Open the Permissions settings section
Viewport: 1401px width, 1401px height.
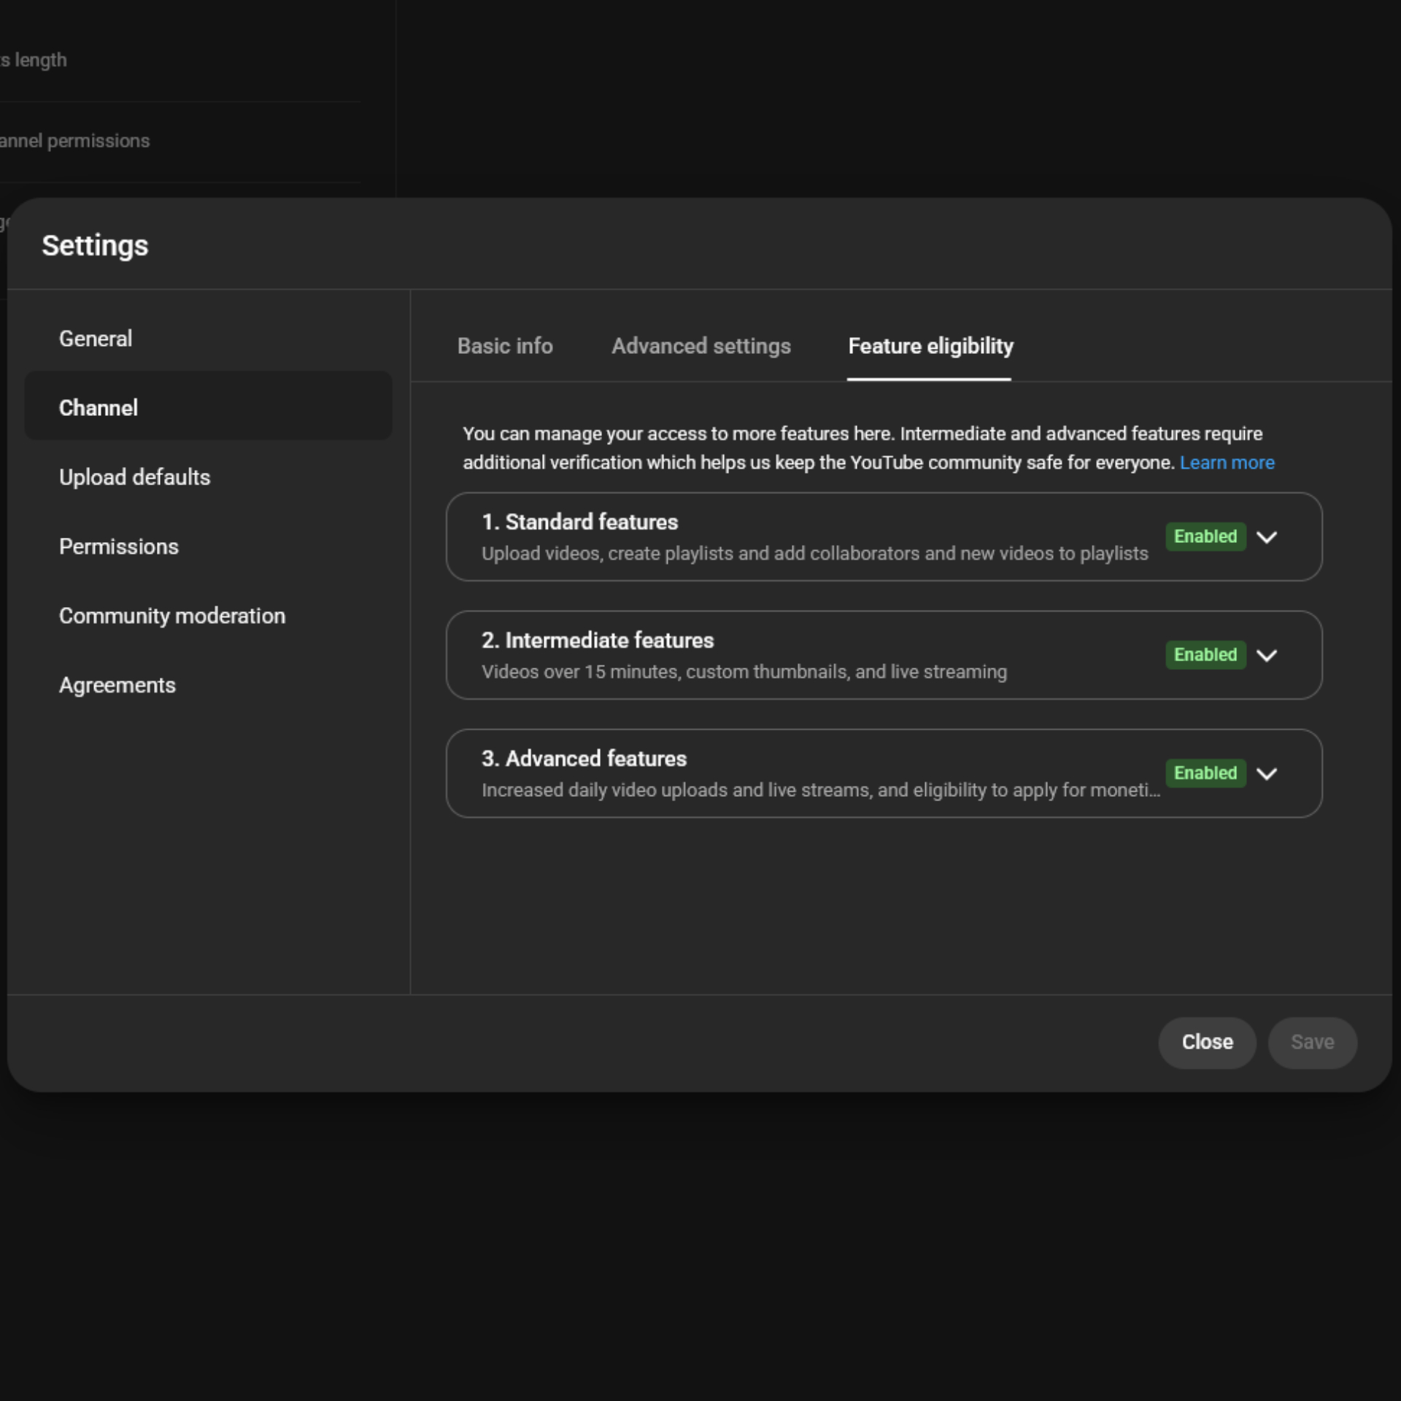tap(118, 547)
